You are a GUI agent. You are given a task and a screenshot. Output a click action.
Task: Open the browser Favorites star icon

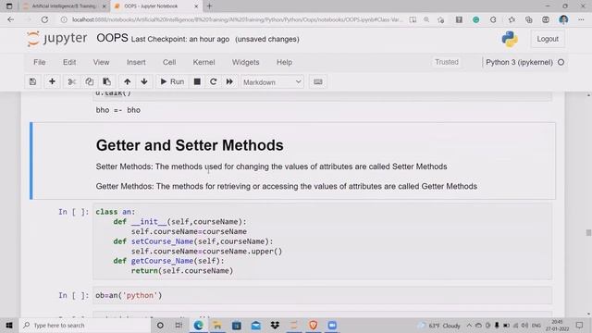point(512,19)
